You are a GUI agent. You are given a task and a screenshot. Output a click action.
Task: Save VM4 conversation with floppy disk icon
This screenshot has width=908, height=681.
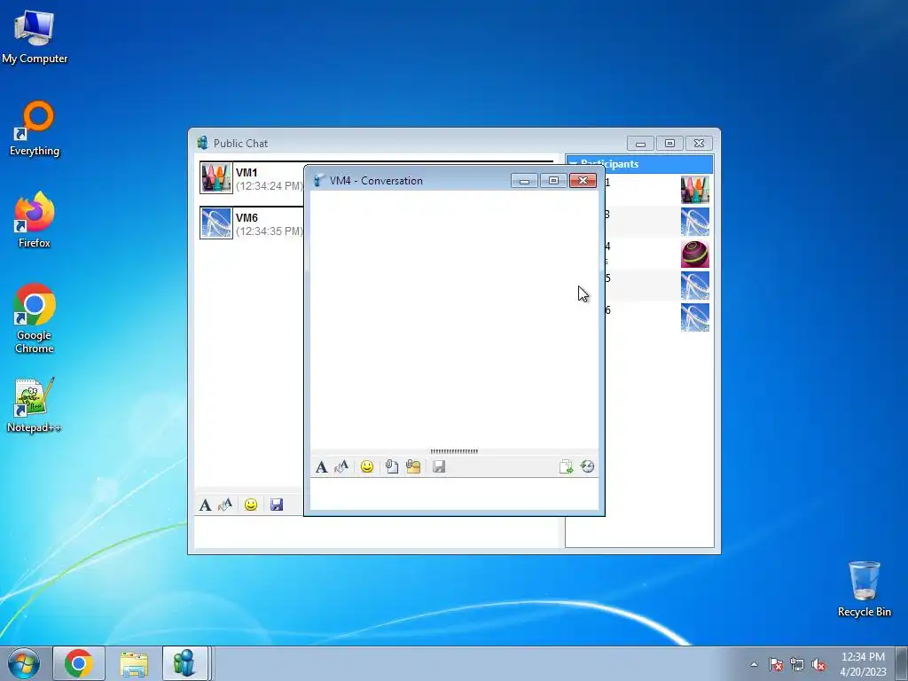coord(439,466)
